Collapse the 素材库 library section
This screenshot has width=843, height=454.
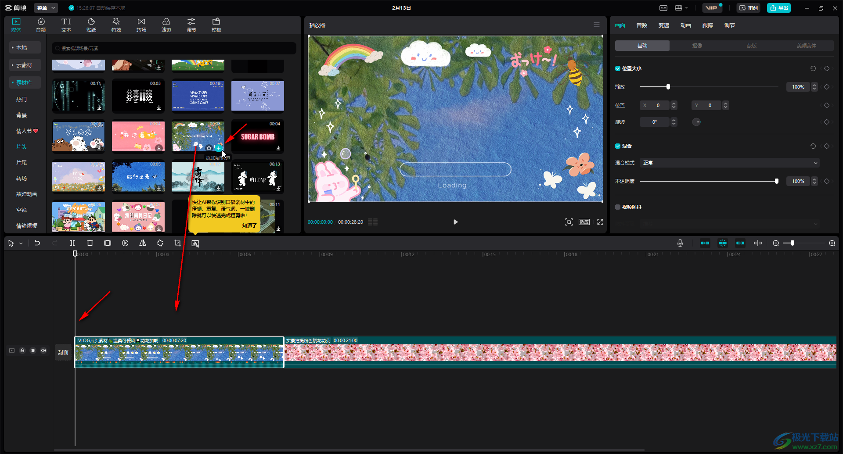coord(25,82)
